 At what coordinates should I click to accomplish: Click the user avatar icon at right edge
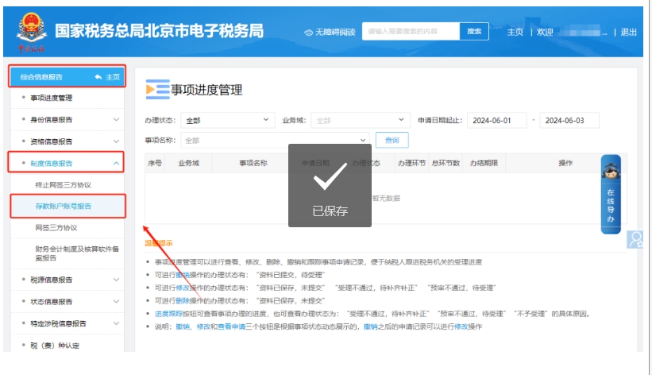(638, 238)
